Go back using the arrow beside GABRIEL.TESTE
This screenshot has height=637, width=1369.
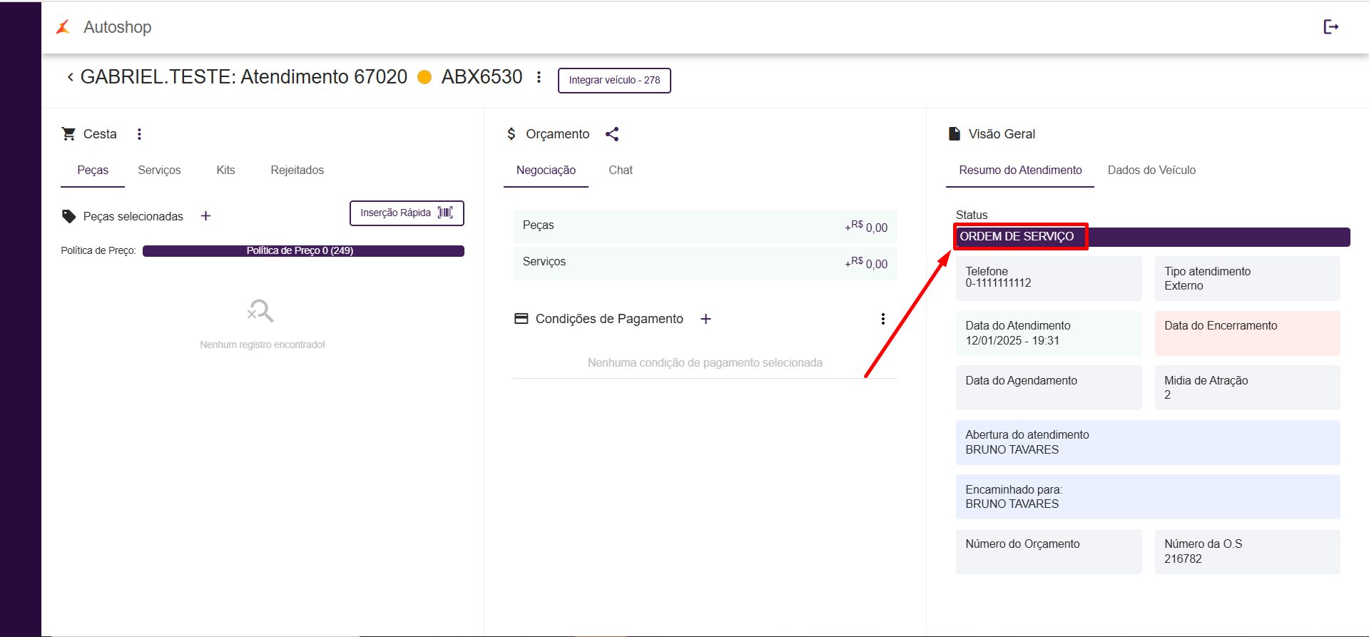[70, 77]
